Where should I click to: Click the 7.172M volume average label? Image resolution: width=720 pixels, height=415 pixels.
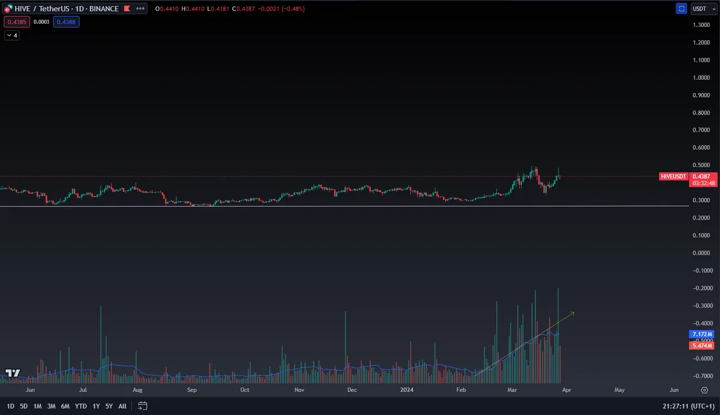pos(703,334)
